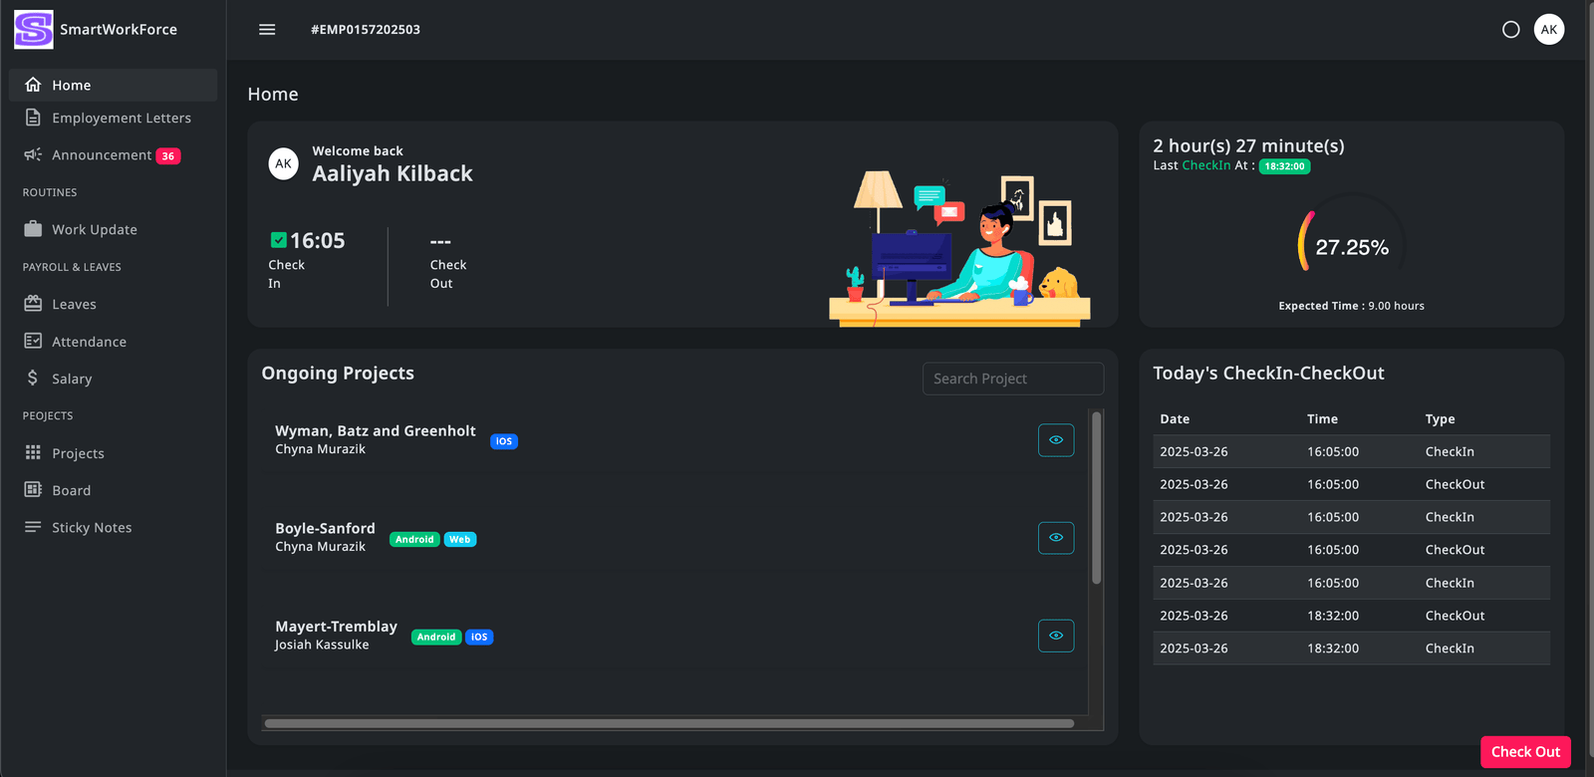Click the SmartWorkForce logo icon
1594x777 pixels.
[33, 30]
